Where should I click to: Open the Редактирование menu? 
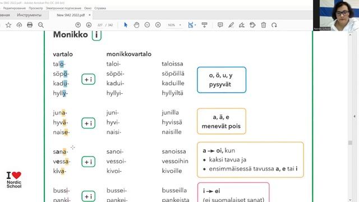(x=15, y=8)
